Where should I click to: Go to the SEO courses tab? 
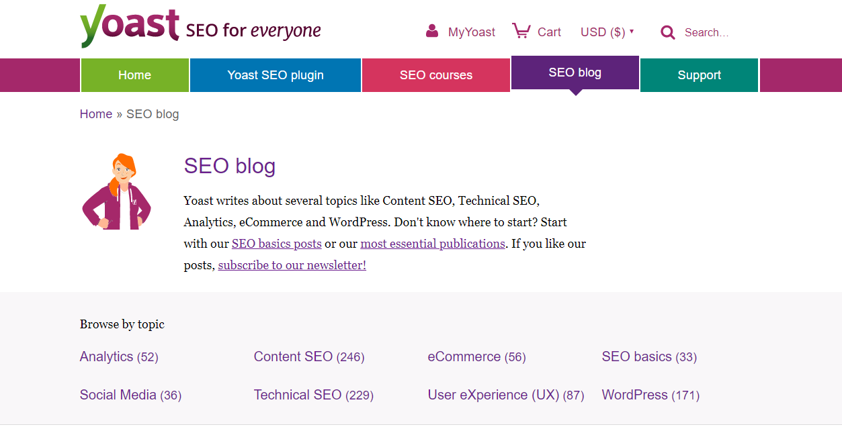coord(436,75)
